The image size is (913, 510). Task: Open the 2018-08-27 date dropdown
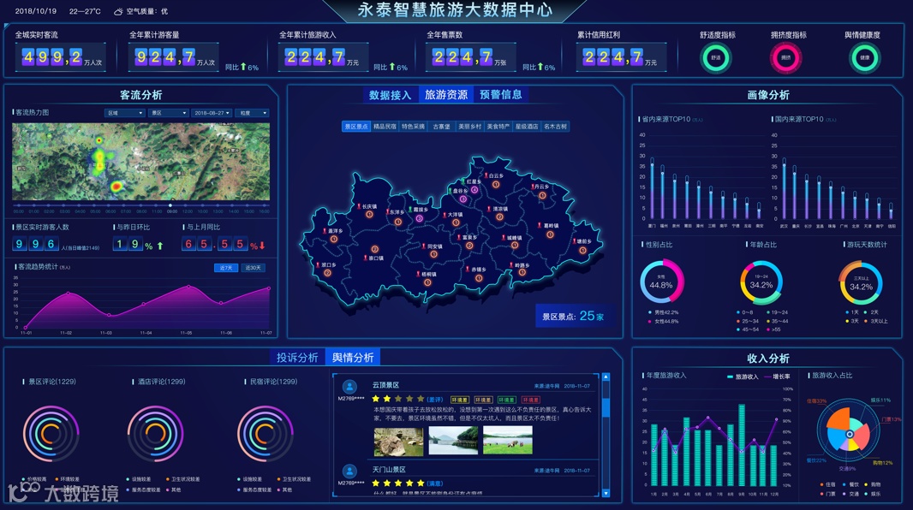[212, 113]
